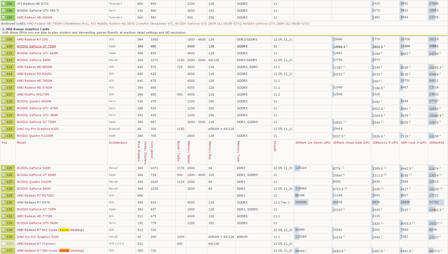Open NVIDIA Quadro K1100M page

(35, 136)
